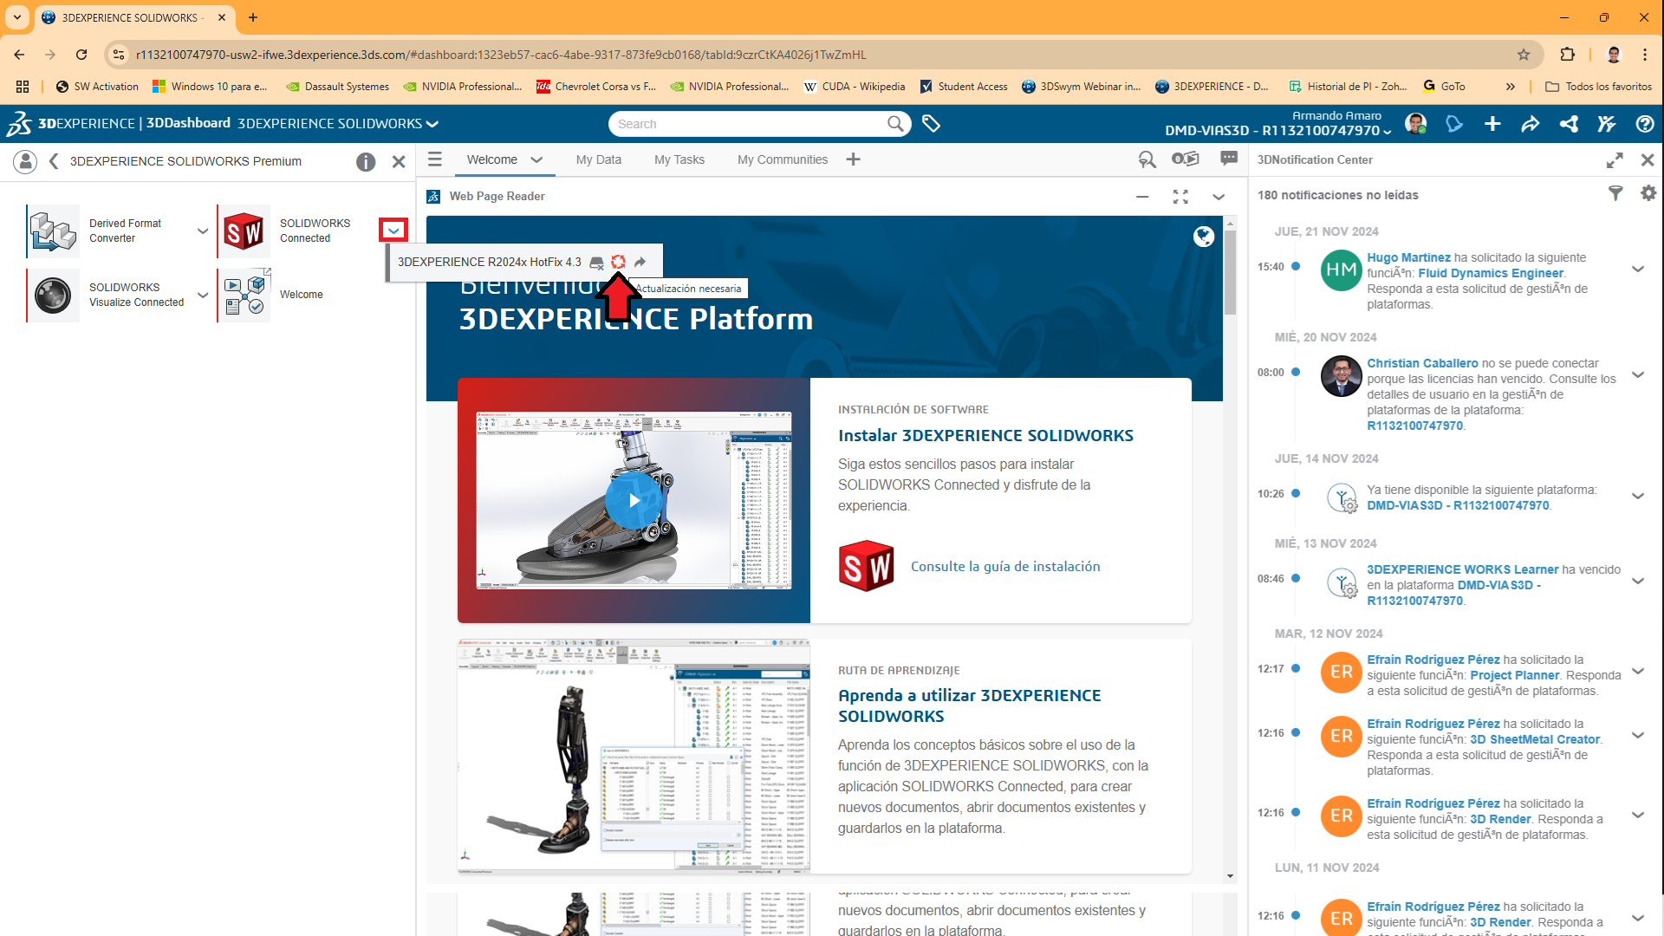Open Consulte la guía de instalación link
Image resolution: width=1664 pixels, height=936 pixels.
coord(1005,566)
